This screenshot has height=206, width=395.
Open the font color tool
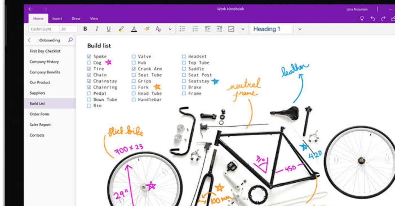click(134, 29)
